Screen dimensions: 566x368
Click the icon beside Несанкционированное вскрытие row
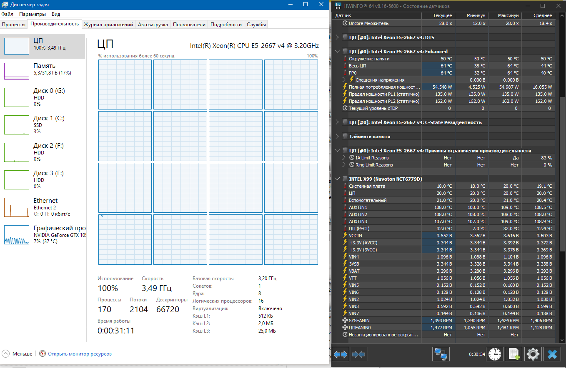345,335
